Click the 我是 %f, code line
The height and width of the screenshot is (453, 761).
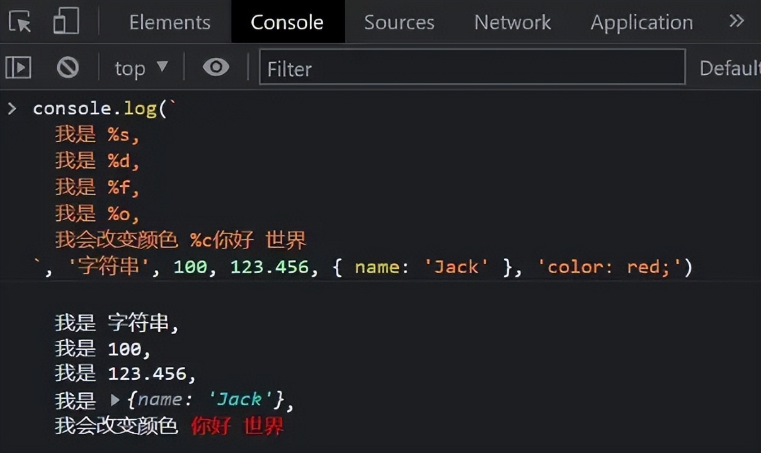96,187
